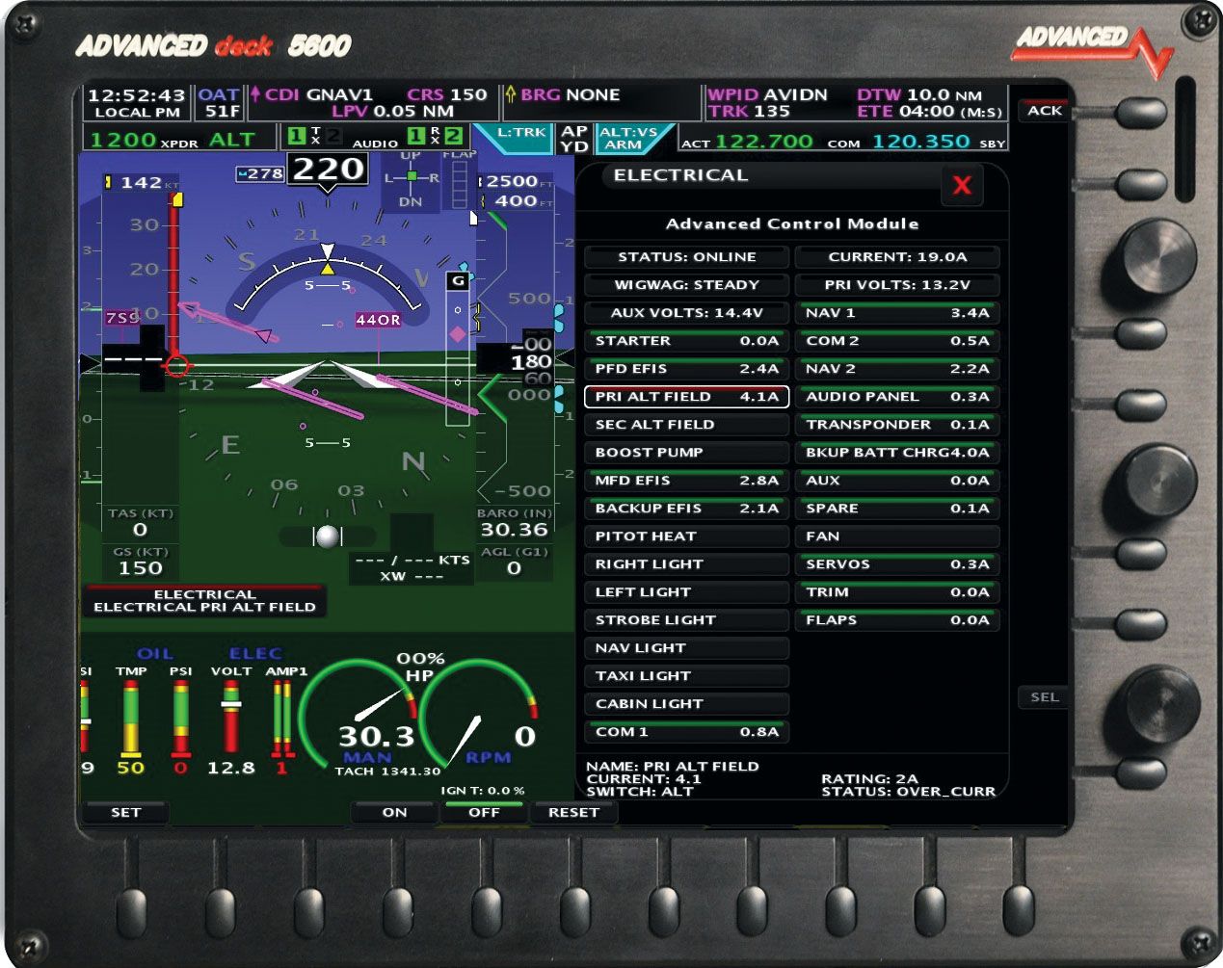Image resolution: width=1223 pixels, height=968 pixels.
Task: Switch the selected circuit OFF
Action: pyautogui.click(x=484, y=813)
